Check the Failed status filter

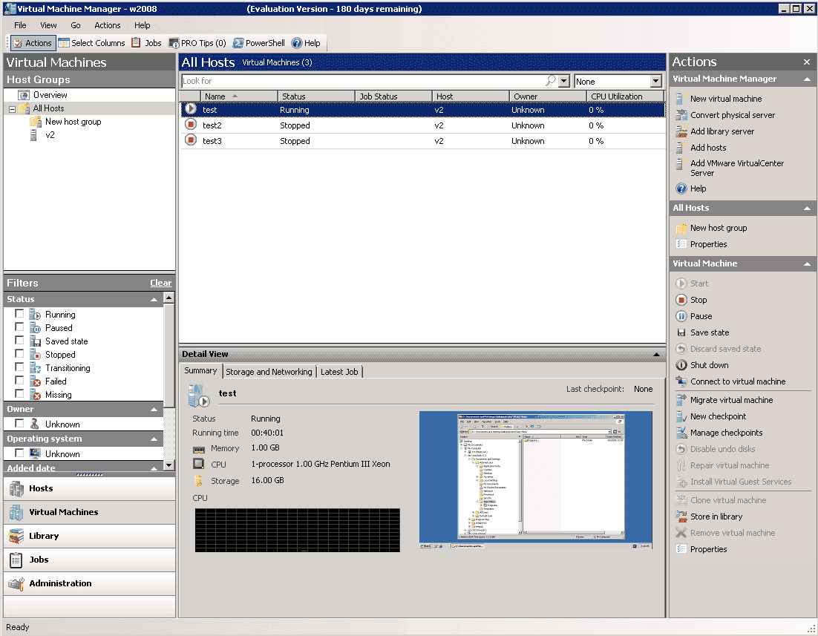tap(19, 380)
